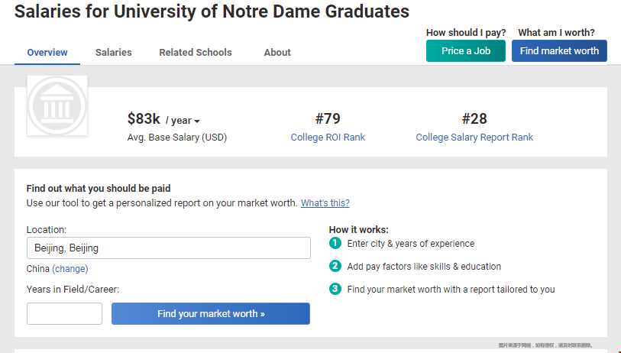Viewport: 621px width, 353px height.
Task: Click the university building logo icon
Action: coord(57,105)
